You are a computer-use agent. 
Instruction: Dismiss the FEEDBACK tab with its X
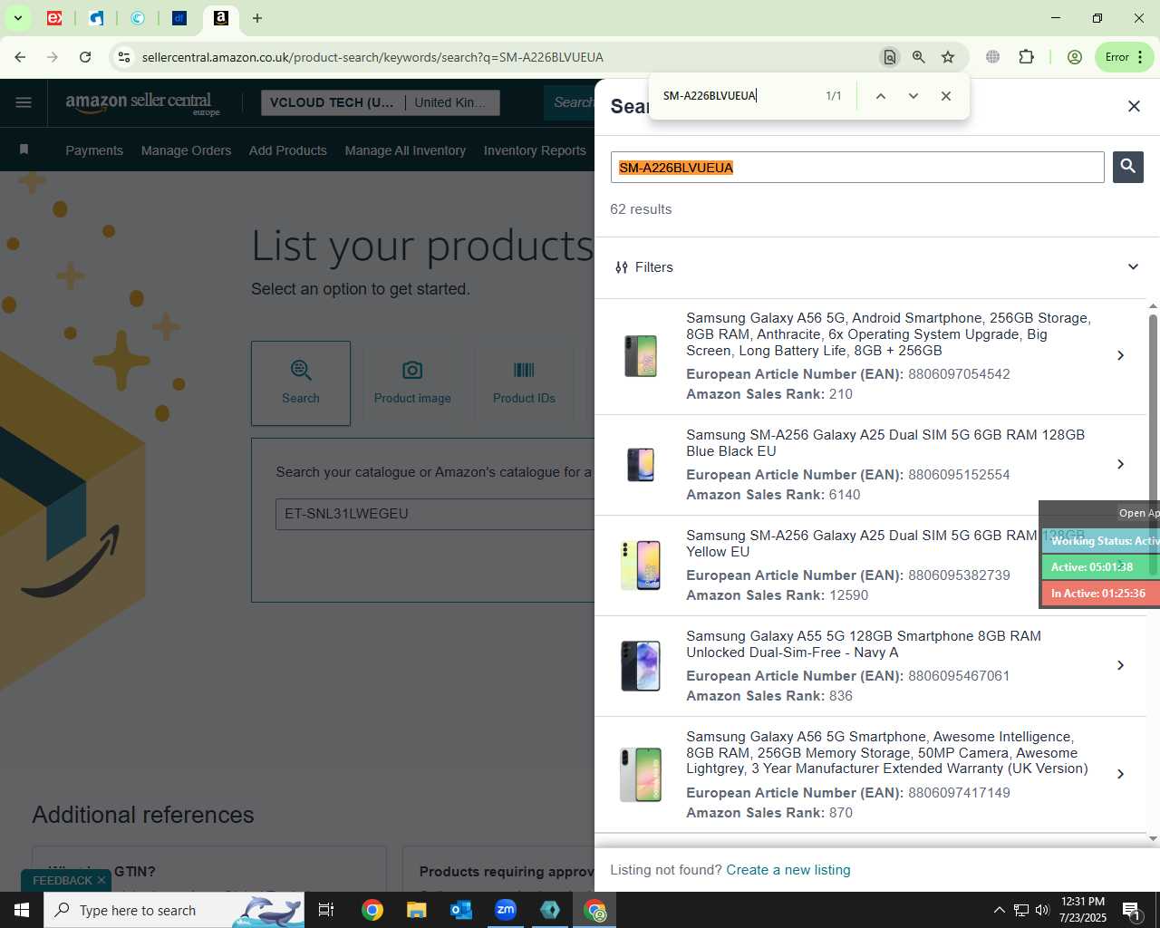(x=101, y=881)
